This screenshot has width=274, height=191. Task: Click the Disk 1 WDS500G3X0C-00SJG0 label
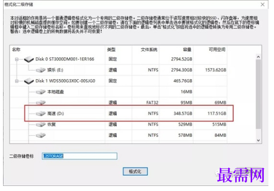point(66,81)
